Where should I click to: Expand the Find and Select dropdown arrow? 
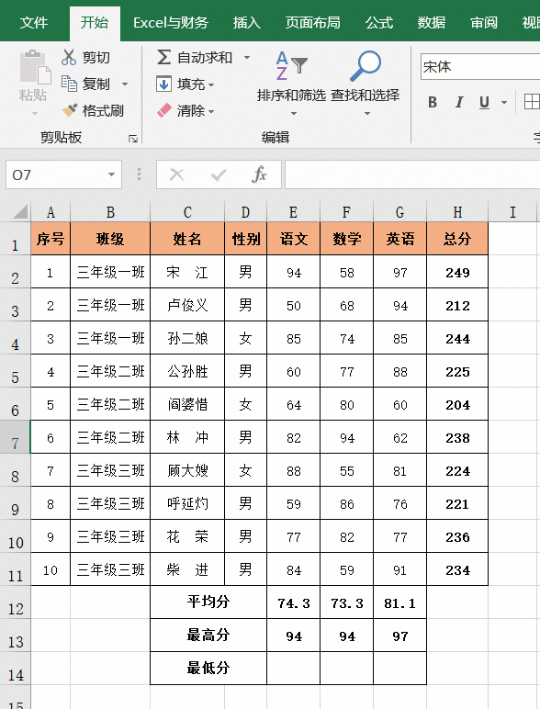tap(367, 114)
